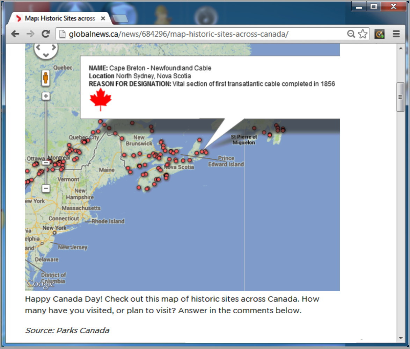The height and width of the screenshot is (349, 410).
Task: Zoom in the map with plus button
Action: 46,96
